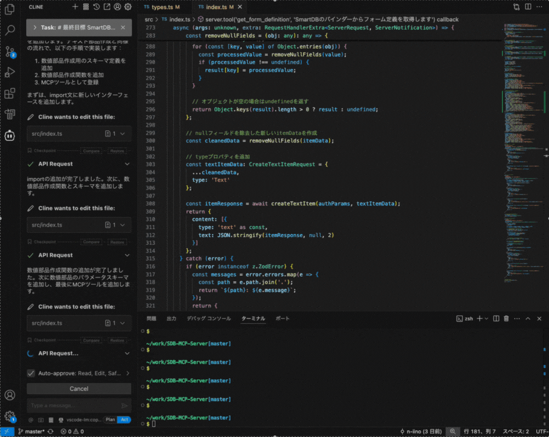Open the 出力 panel tab
Image resolution: width=549 pixels, height=437 pixels.
171,319
